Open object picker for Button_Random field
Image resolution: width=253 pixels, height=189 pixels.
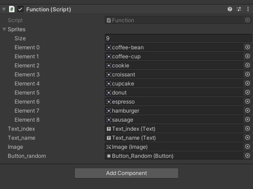[x=248, y=156]
